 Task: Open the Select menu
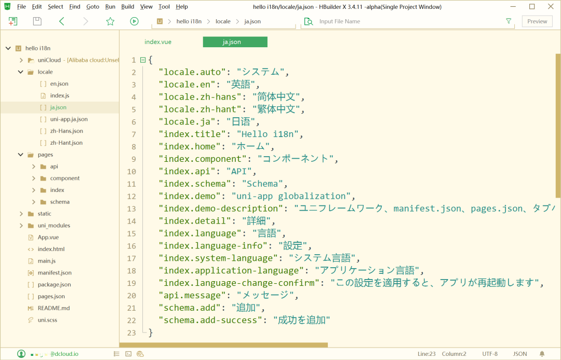56,6
